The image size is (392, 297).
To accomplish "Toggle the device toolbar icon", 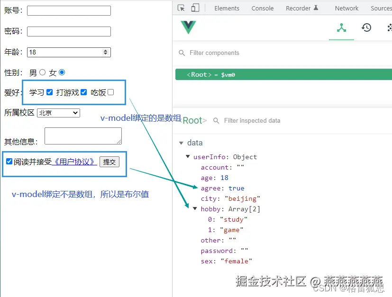I will click(195, 8).
